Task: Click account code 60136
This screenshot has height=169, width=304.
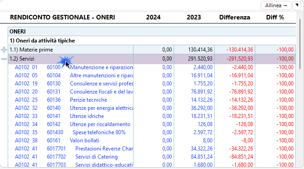Action: (x=54, y=100)
